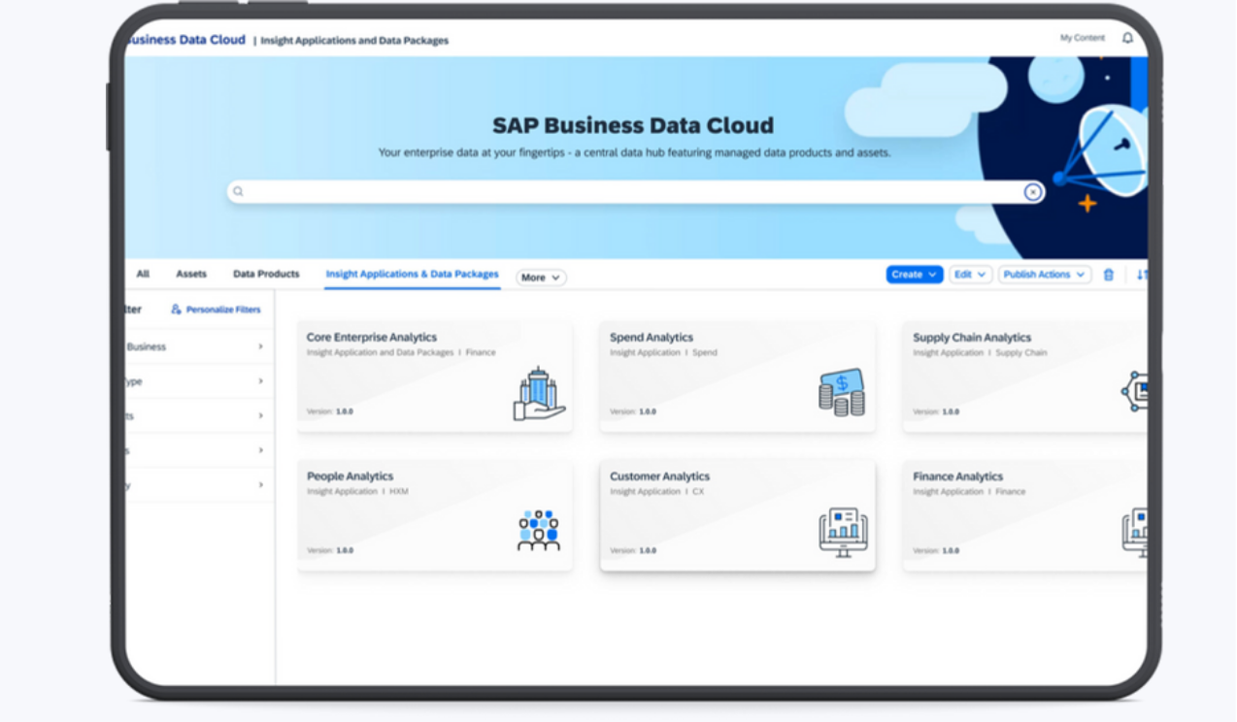Image resolution: width=1237 pixels, height=722 pixels.
Task: Expand the Business filter chevron
Action: (260, 346)
